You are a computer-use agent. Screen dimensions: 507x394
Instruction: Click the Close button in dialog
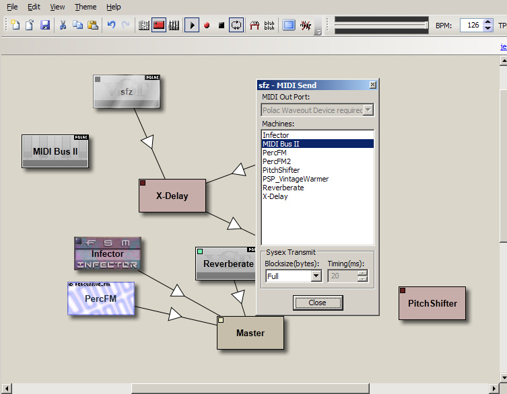(317, 303)
